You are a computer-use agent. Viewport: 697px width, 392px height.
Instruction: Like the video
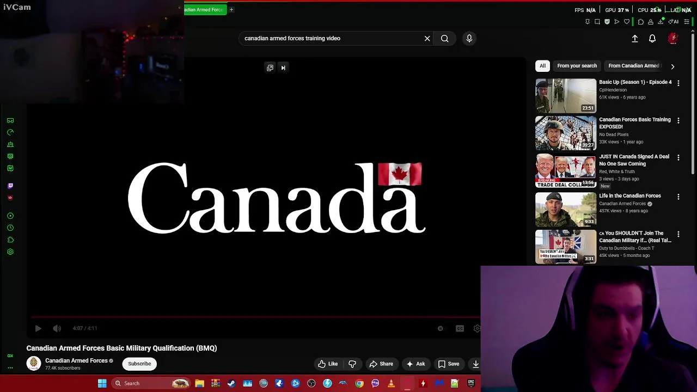(328, 364)
